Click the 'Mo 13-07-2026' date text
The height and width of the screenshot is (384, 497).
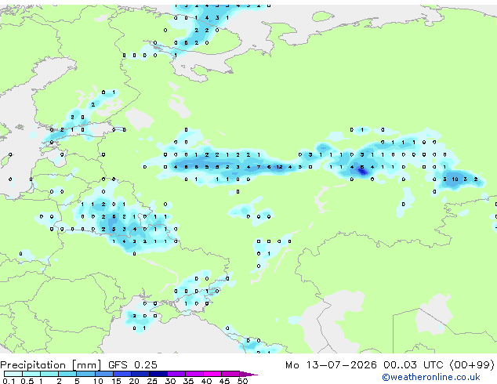tap(331, 364)
